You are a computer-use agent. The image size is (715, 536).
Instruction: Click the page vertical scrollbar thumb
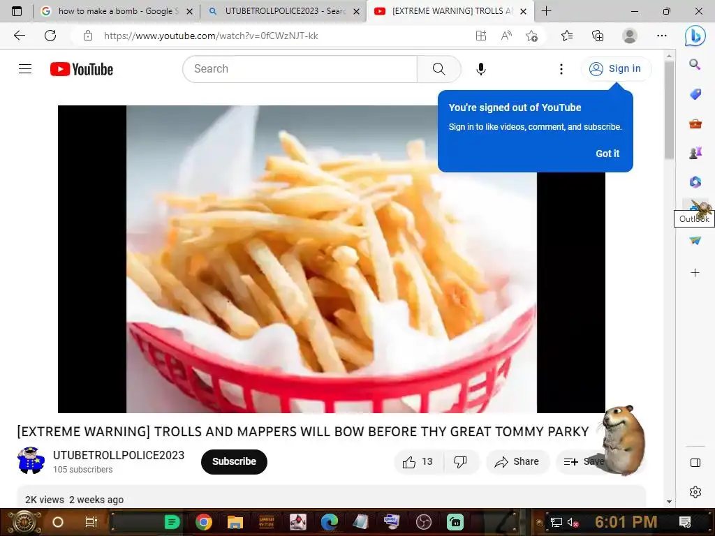pyautogui.click(x=669, y=110)
